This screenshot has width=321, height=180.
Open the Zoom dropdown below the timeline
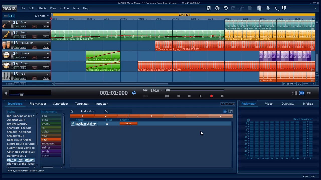(x=291, y=84)
